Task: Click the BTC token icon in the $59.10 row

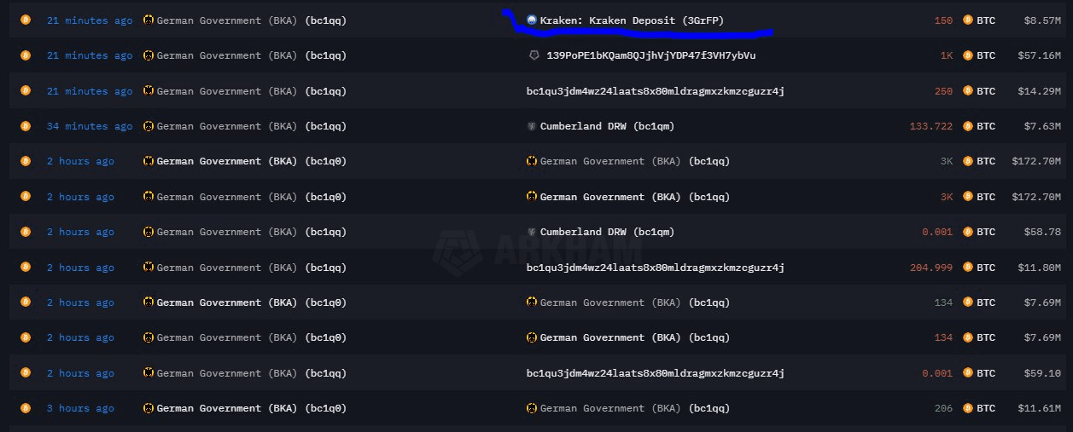Action: tap(967, 373)
